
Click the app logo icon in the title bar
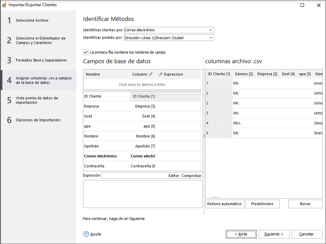pyautogui.click(x=4, y=5)
